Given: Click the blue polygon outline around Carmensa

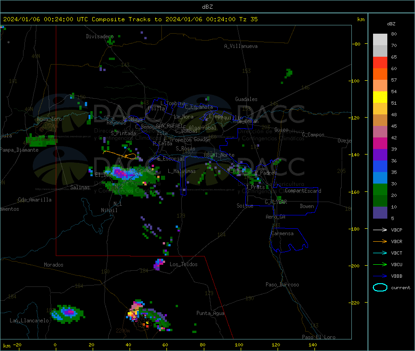Looking at the screenshot, I should (289, 240).
